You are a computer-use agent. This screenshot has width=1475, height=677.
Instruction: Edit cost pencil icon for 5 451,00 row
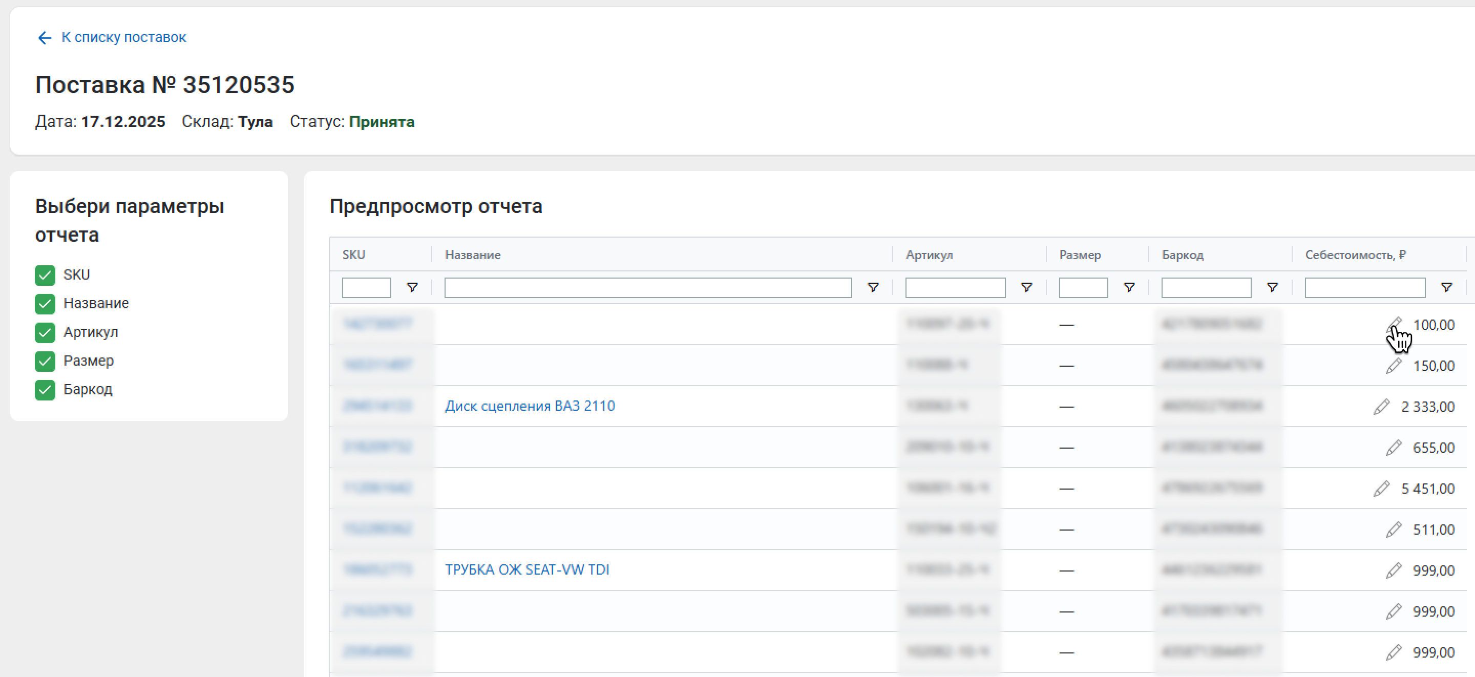point(1381,489)
